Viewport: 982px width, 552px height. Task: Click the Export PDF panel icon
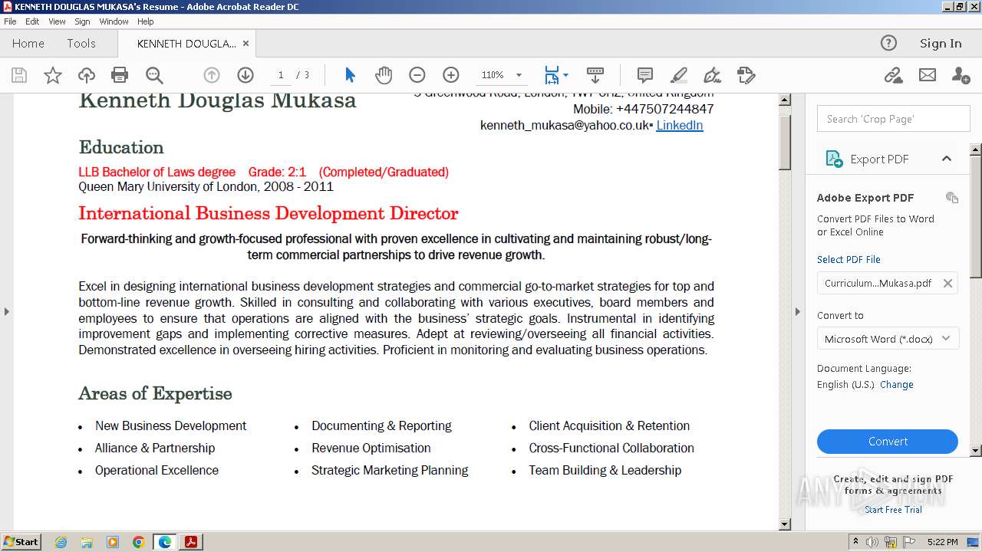coord(834,159)
